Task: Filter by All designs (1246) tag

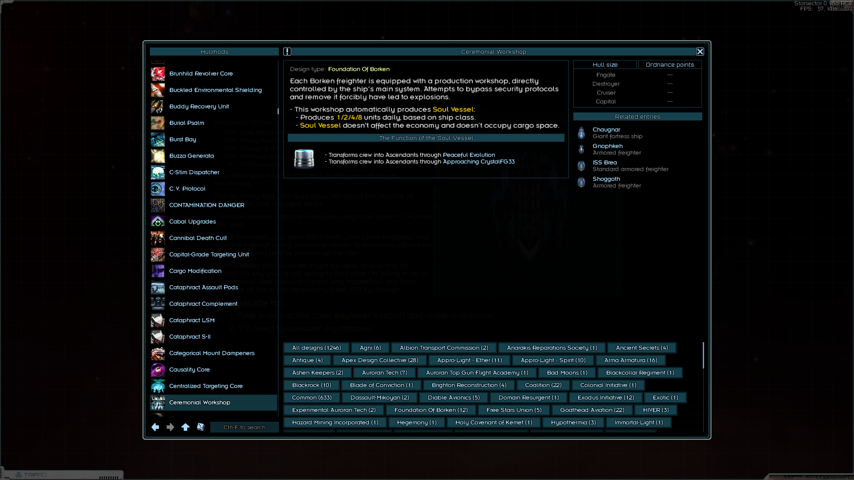Action: click(316, 348)
